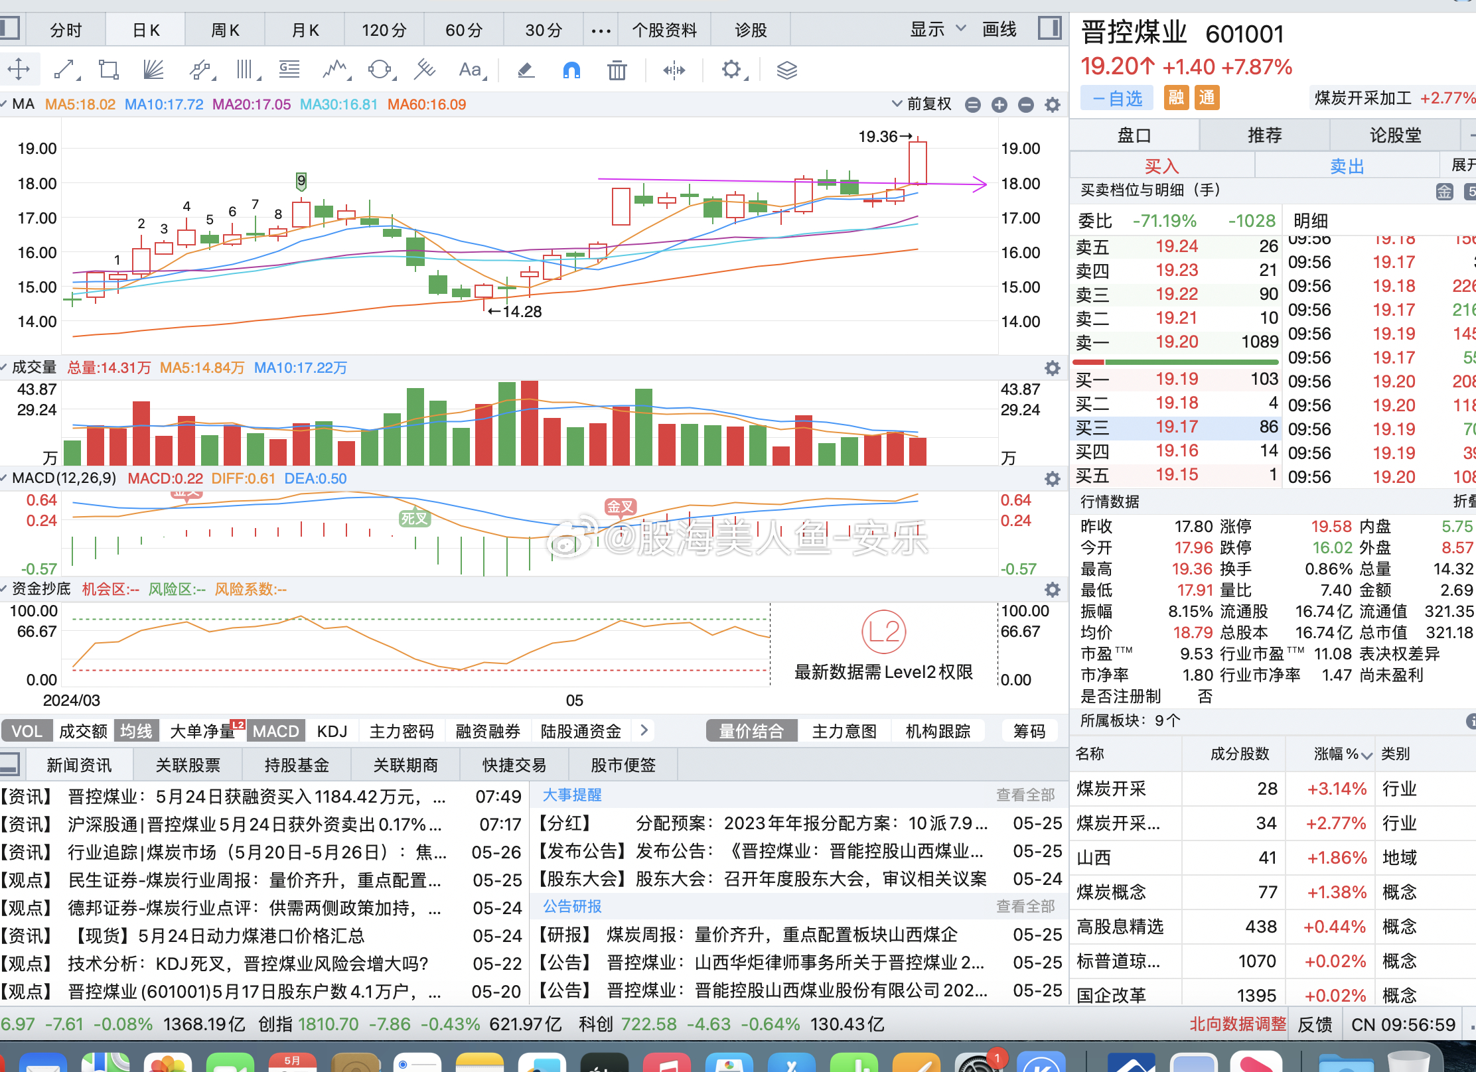This screenshot has width=1476, height=1072.
Task: Toggle the magnet snap drawing mode
Action: [572, 70]
